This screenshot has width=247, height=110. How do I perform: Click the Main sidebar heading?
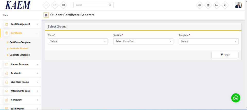tap(5, 15)
